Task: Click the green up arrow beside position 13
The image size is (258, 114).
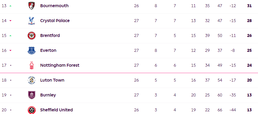Action: point(10,6)
